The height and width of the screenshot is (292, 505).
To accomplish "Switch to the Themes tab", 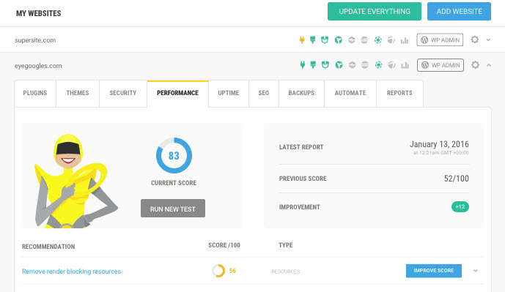I will tap(78, 93).
